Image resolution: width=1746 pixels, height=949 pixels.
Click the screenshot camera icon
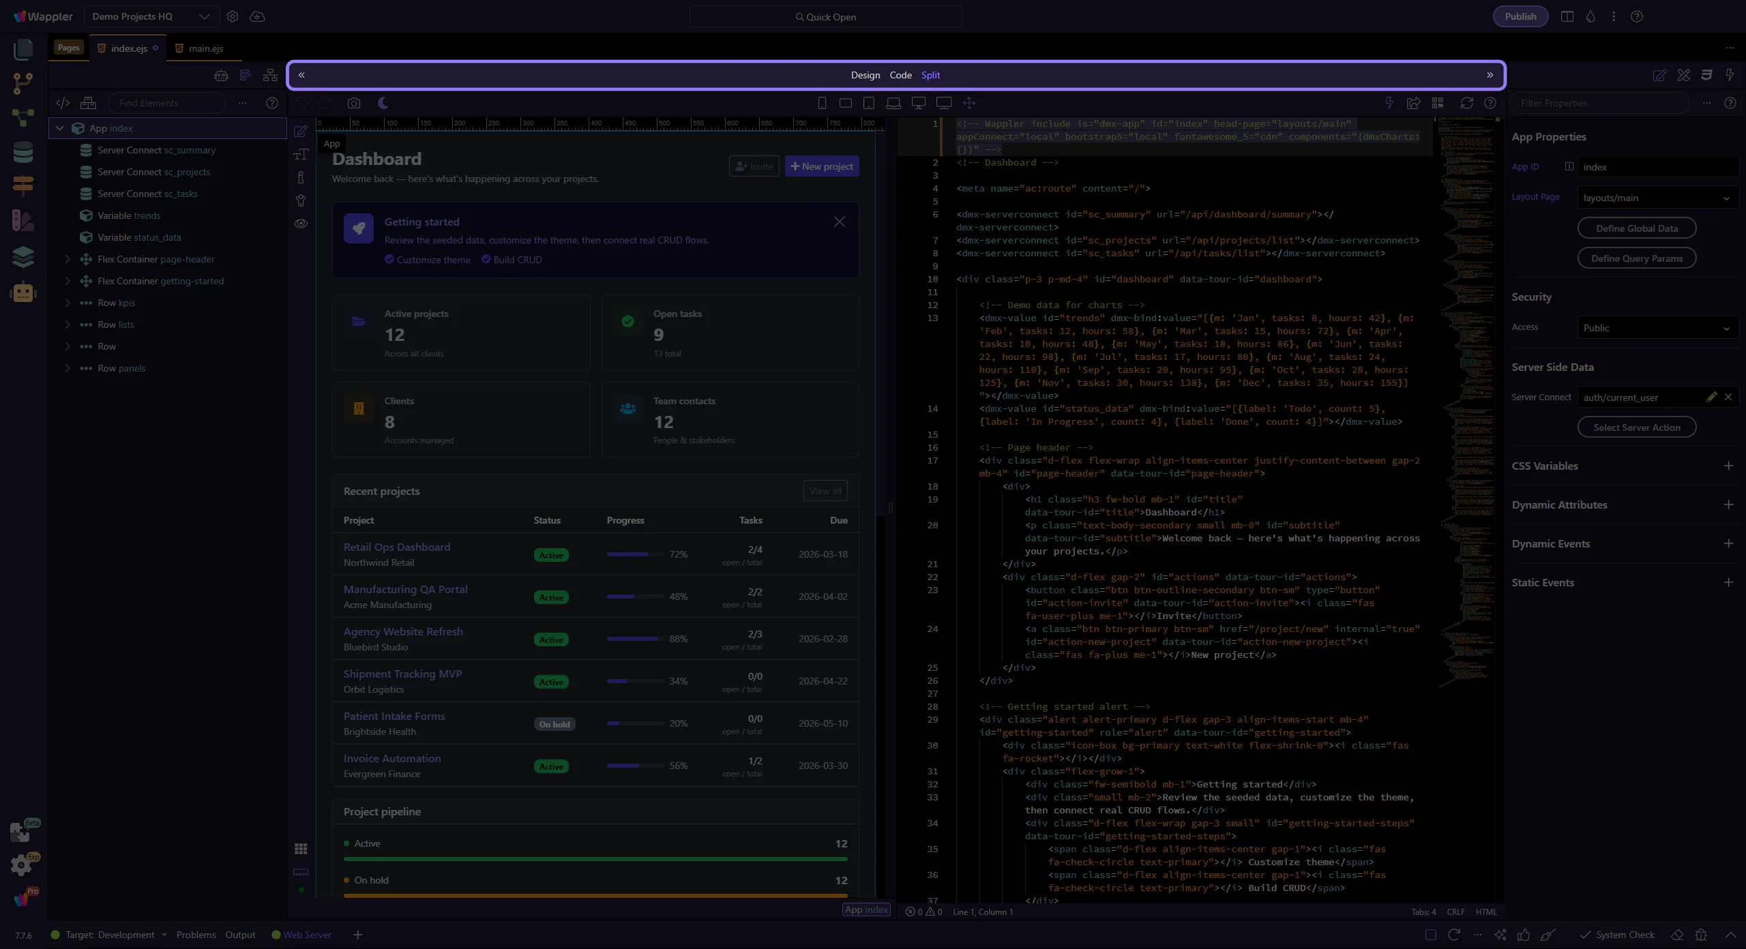tap(353, 103)
